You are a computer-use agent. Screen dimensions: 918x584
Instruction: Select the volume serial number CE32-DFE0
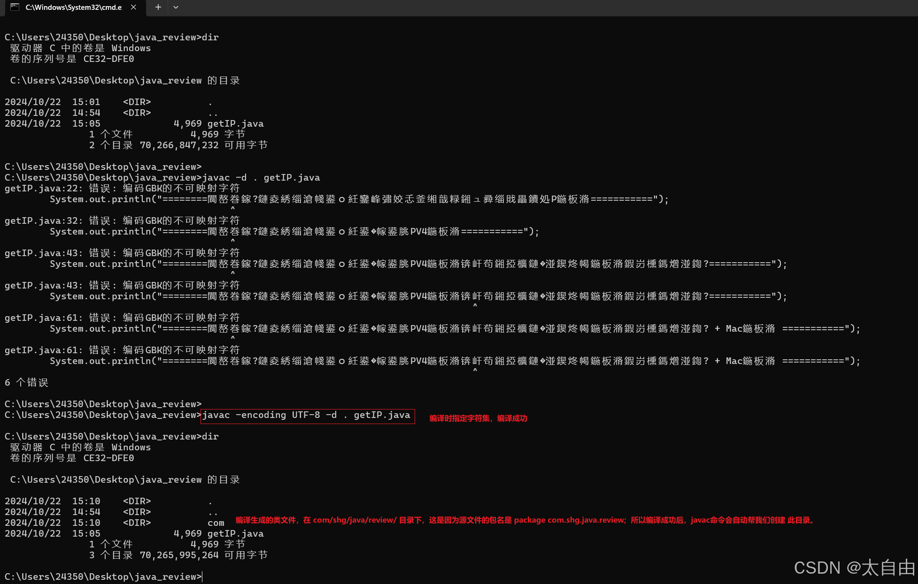point(108,59)
